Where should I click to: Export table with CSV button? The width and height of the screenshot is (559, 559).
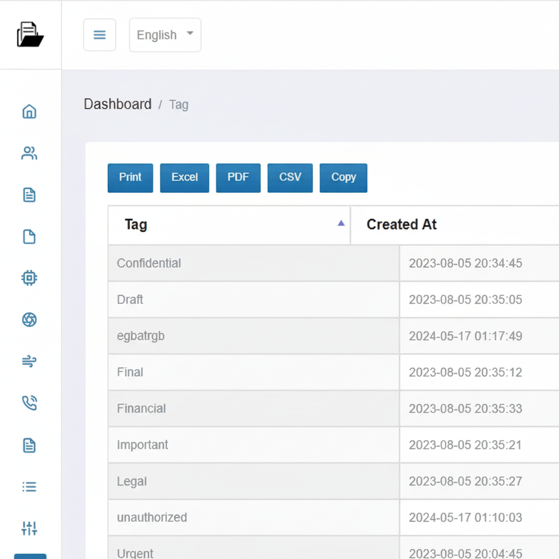[x=290, y=178]
